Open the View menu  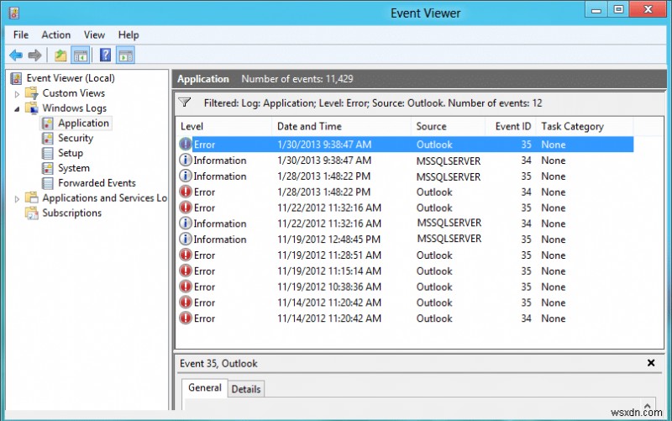[94, 34]
